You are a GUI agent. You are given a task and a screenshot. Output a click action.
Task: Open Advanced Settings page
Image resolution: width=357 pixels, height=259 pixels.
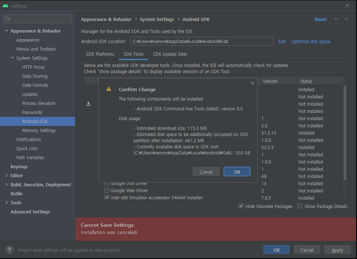point(30,212)
